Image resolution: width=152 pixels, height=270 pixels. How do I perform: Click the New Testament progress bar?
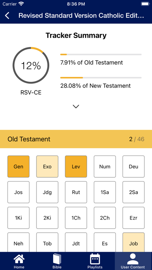click(x=101, y=78)
